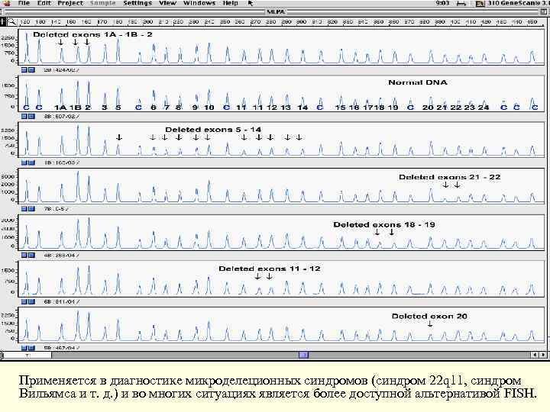Click right dye square beside 467/04 label
This screenshot has width=550, height=412.
(31, 348)
